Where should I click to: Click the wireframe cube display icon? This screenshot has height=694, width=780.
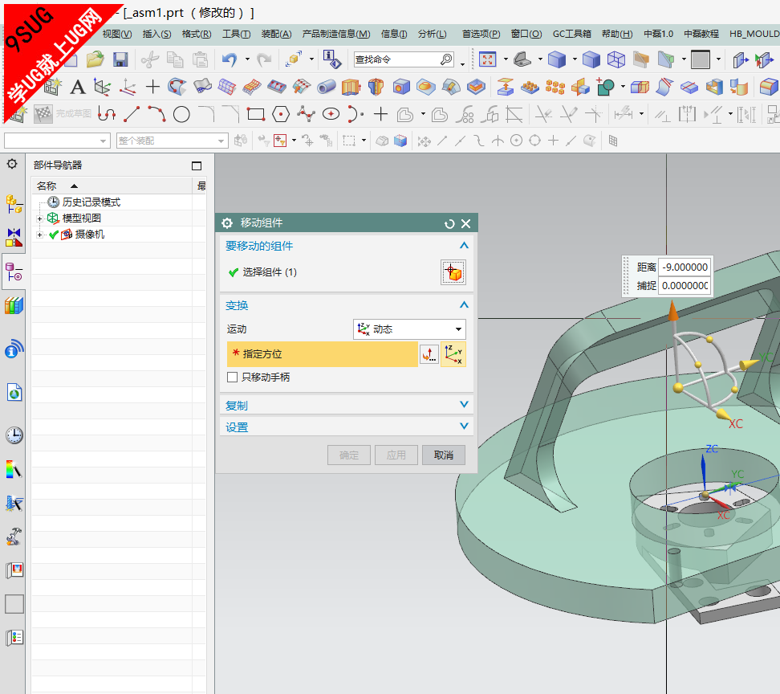(615, 59)
